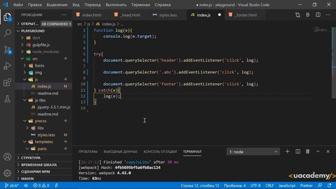This screenshot has width=336, height=189.
Task: Click the plug icon in the status bar
Action: 56,185
